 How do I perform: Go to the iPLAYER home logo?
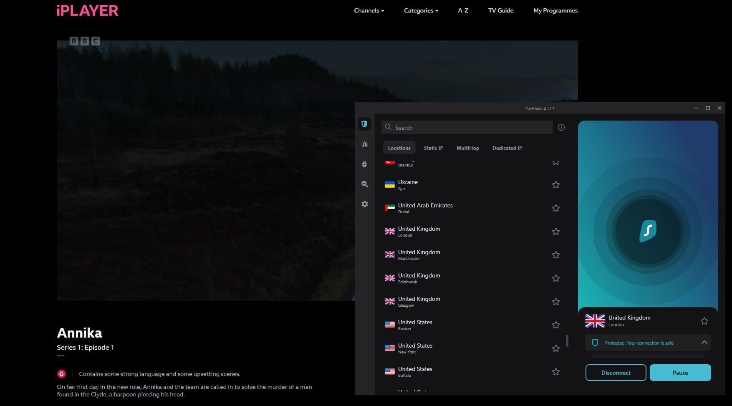click(x=88, y=10)
